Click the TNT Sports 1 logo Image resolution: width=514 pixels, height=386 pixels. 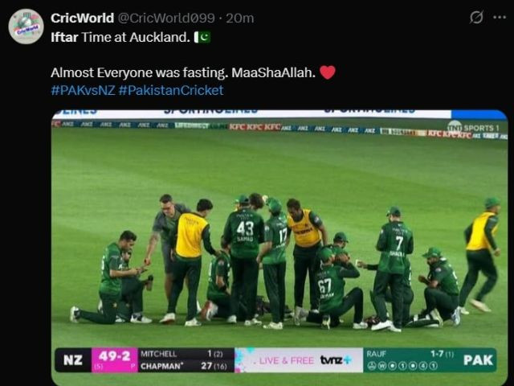(x=474, y=127)
